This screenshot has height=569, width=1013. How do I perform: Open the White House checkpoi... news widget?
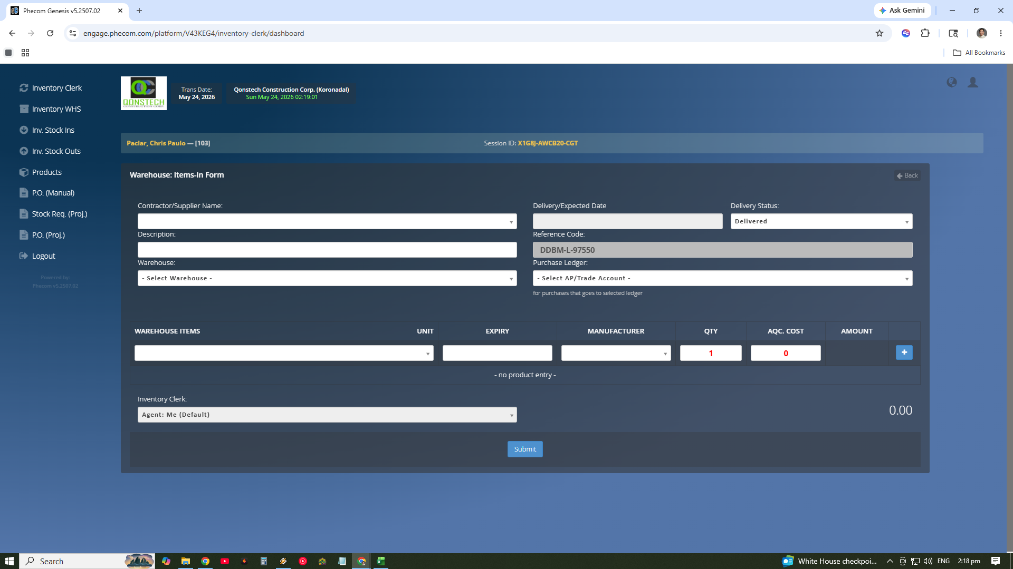830,561
